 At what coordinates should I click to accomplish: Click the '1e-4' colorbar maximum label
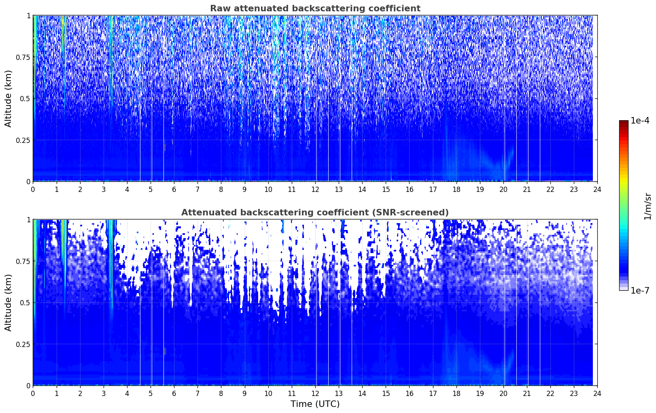[x=640, y=121]
